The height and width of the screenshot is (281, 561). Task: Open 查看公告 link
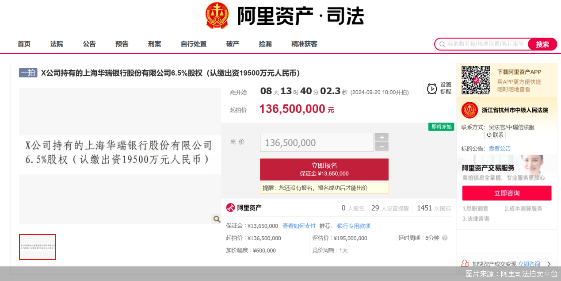(500, 149)
